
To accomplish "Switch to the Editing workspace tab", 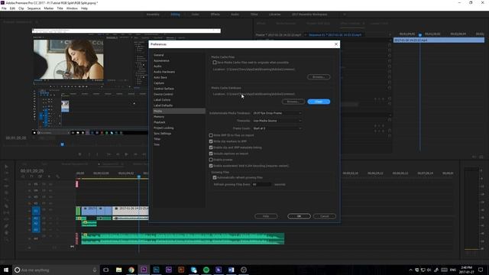I will click(175, 15).
